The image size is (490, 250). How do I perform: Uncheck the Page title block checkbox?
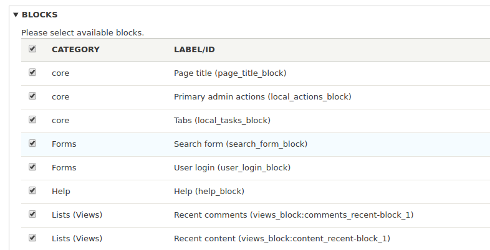click(32, 72)
